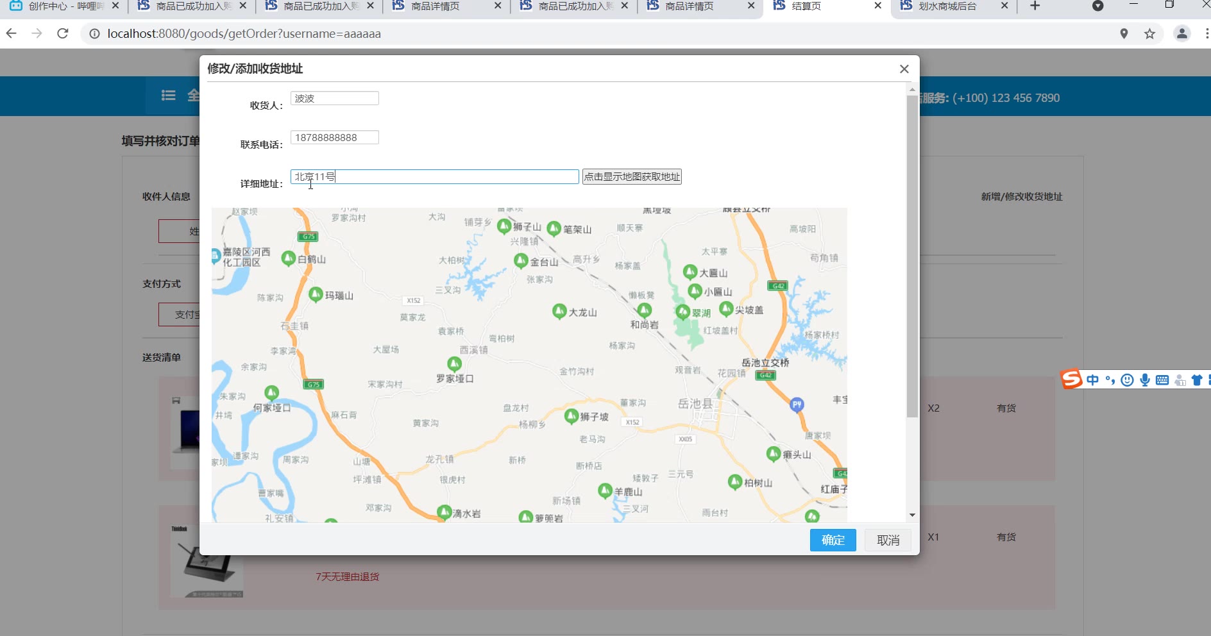Click the 笔架山 mountain marker on map
Image resolution: width=1211 pixels, height=636 pixels.
[554, 228]
